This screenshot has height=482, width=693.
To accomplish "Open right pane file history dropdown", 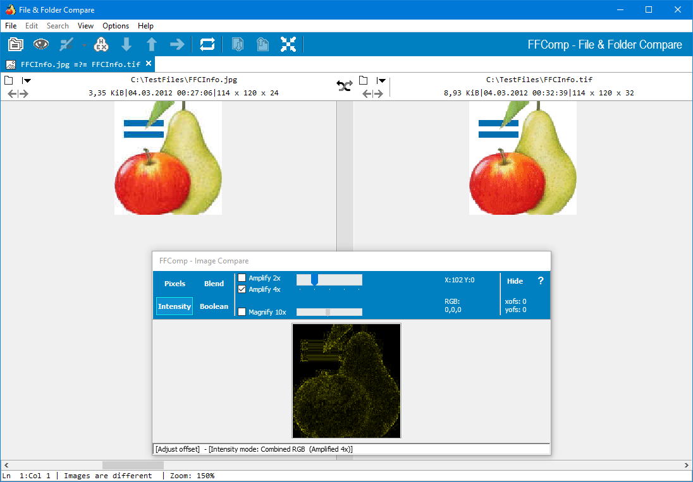I will 381,80.
